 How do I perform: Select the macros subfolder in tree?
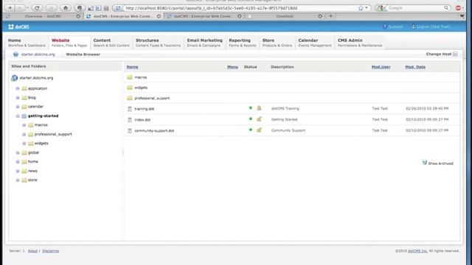pyautogui.click(x=41, y=125)
